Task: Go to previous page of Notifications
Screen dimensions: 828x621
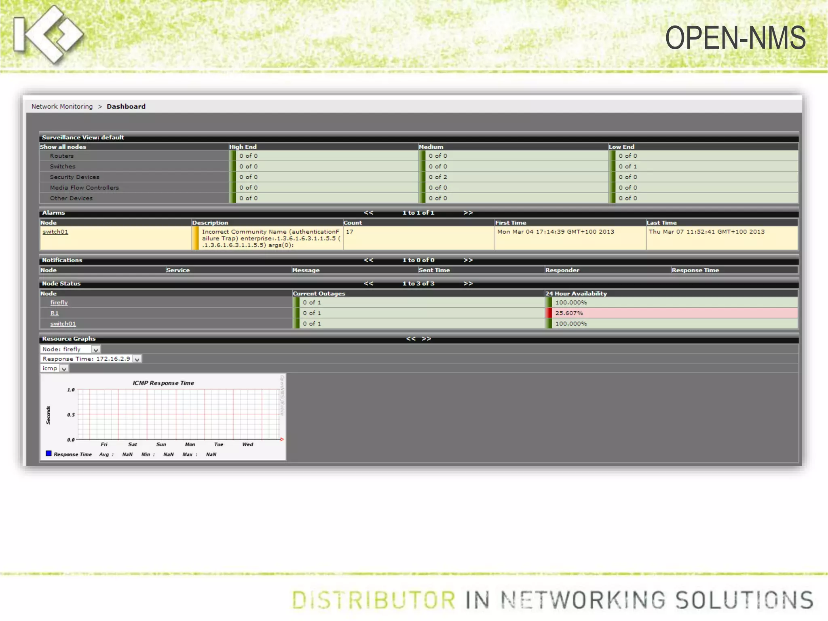Action: click(x=368, y=260)
